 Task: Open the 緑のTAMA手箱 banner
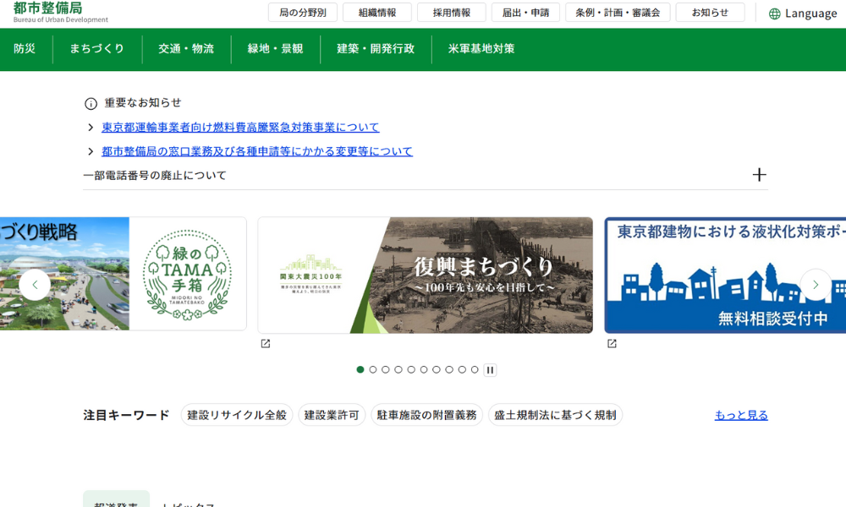(x=123, y=274)
